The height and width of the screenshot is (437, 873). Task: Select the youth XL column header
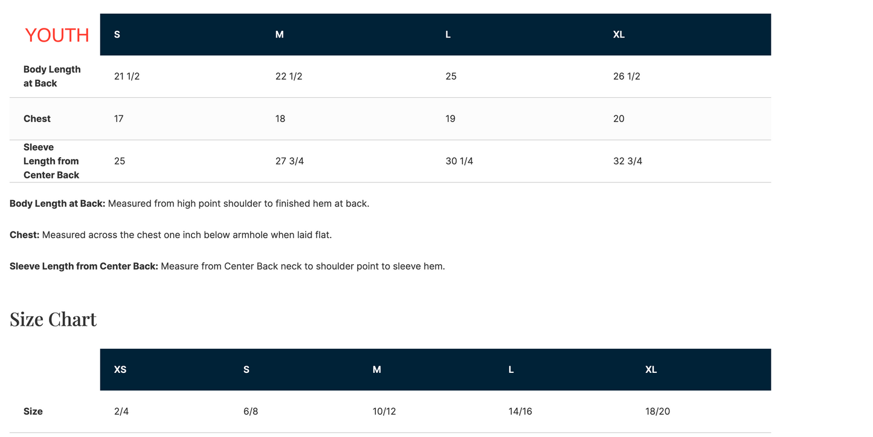pyautogui.click(x=619, y=34)
